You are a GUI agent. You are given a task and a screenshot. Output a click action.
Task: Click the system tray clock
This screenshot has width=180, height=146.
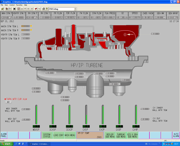(176, 144)
